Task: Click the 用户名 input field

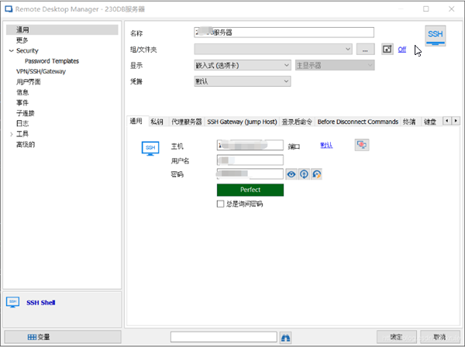Action: click(250, 160)
